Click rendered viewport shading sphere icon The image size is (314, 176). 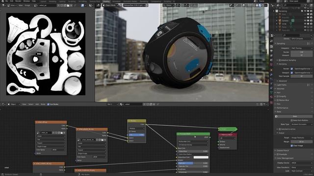263,5
